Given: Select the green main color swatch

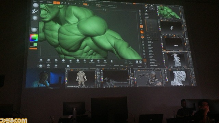Looking at the screenshot, I should [x=36, y=44].
